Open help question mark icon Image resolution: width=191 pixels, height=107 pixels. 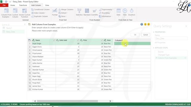[142, 24]
